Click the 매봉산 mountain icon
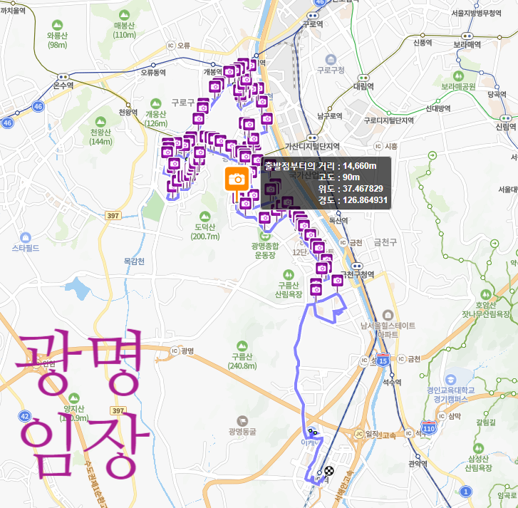 (124, 15)
